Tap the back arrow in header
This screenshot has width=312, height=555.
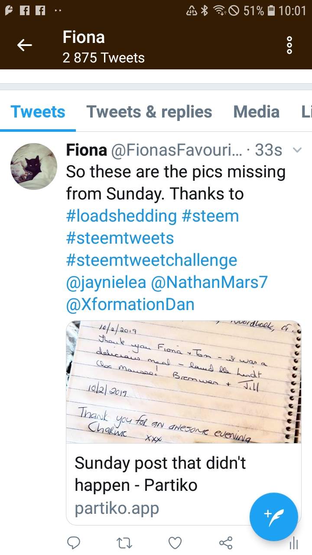click(x=25, y=45)
